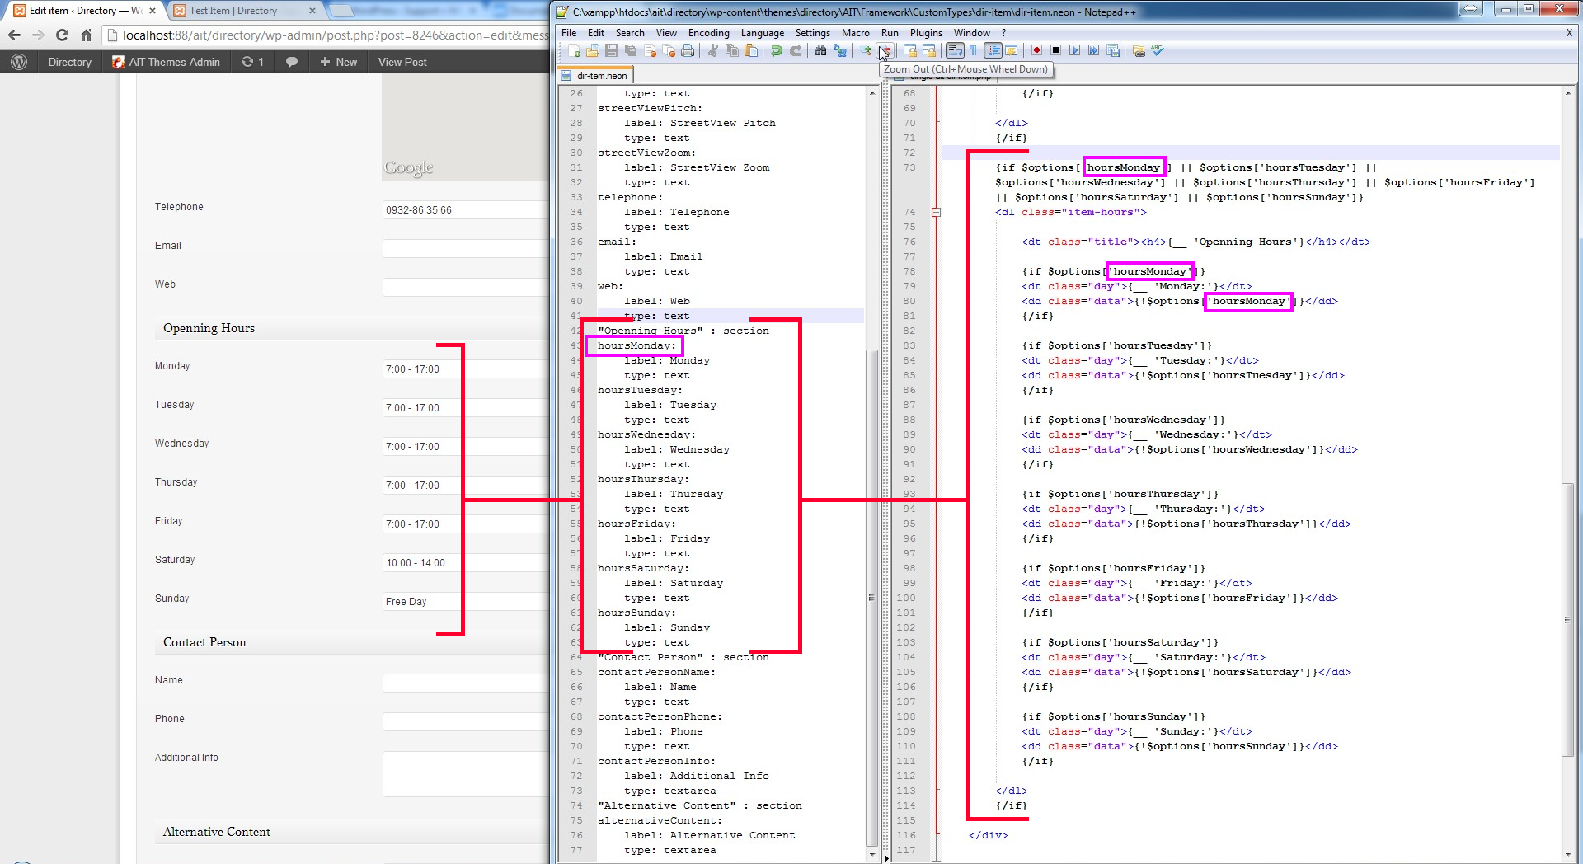Select the Zoom In magnifier tool
The image size is (1583, 864).
coord(865,50)
